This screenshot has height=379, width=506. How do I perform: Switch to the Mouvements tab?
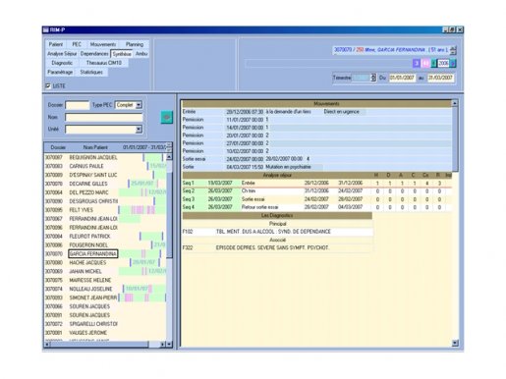[103, 44]
